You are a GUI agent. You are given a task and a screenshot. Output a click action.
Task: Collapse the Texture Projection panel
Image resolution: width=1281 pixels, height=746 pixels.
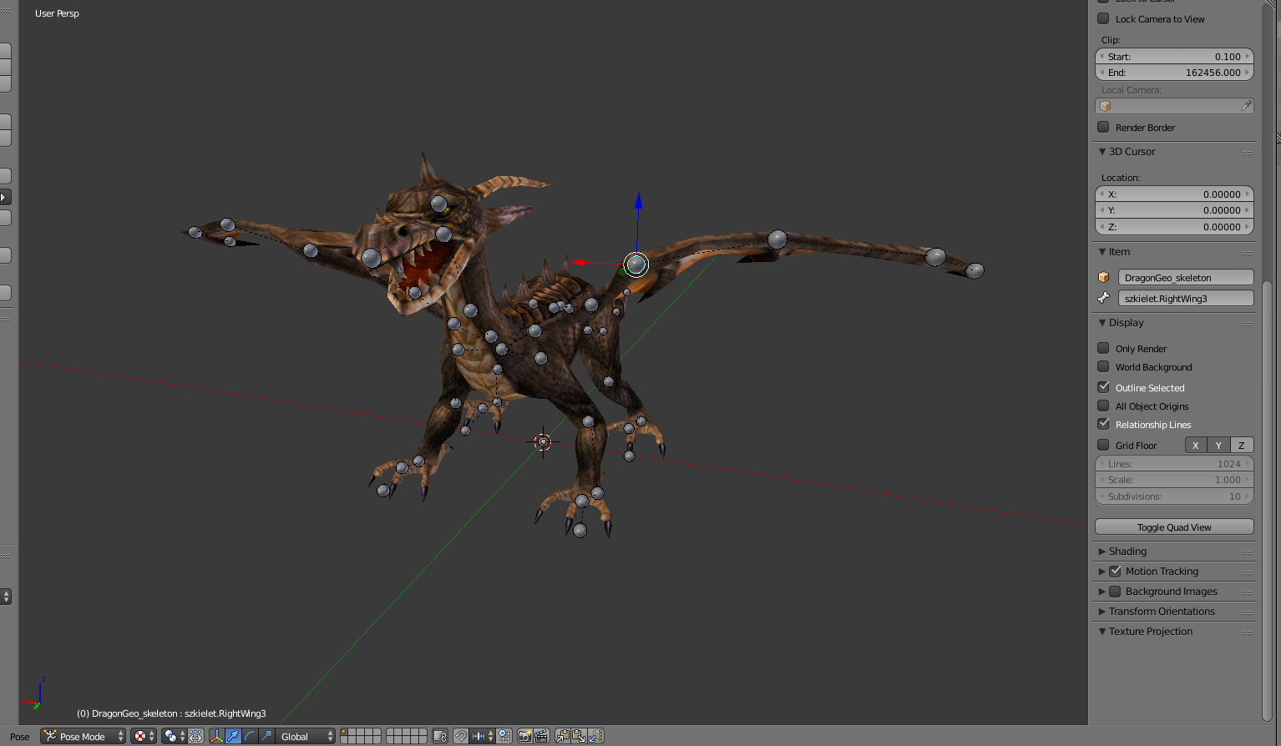coord(1102,631)
